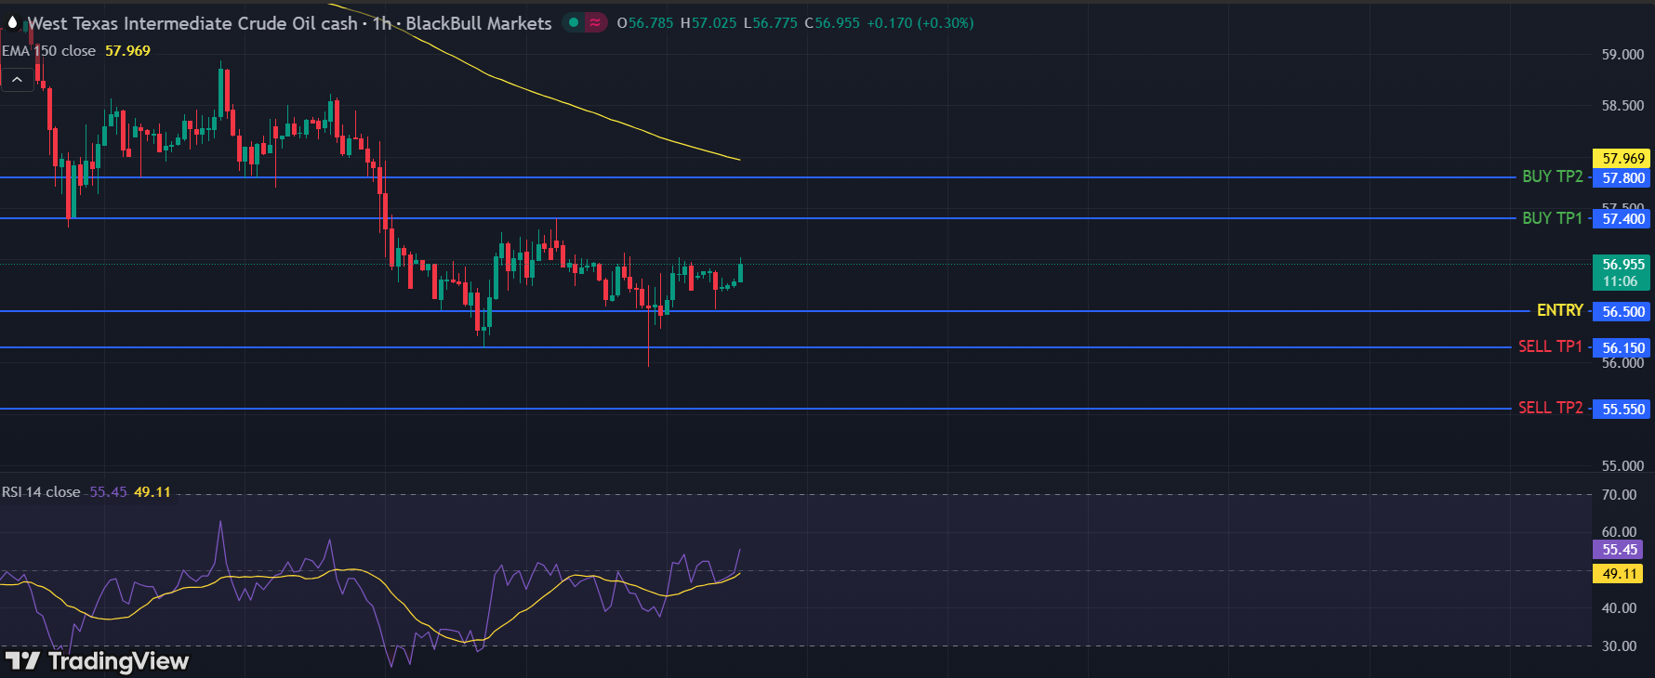Image resolution: width=1655 pixels, height=678 pixels.
Task: Select the RSI 14 close legend
Action: (x=41, y=492)
